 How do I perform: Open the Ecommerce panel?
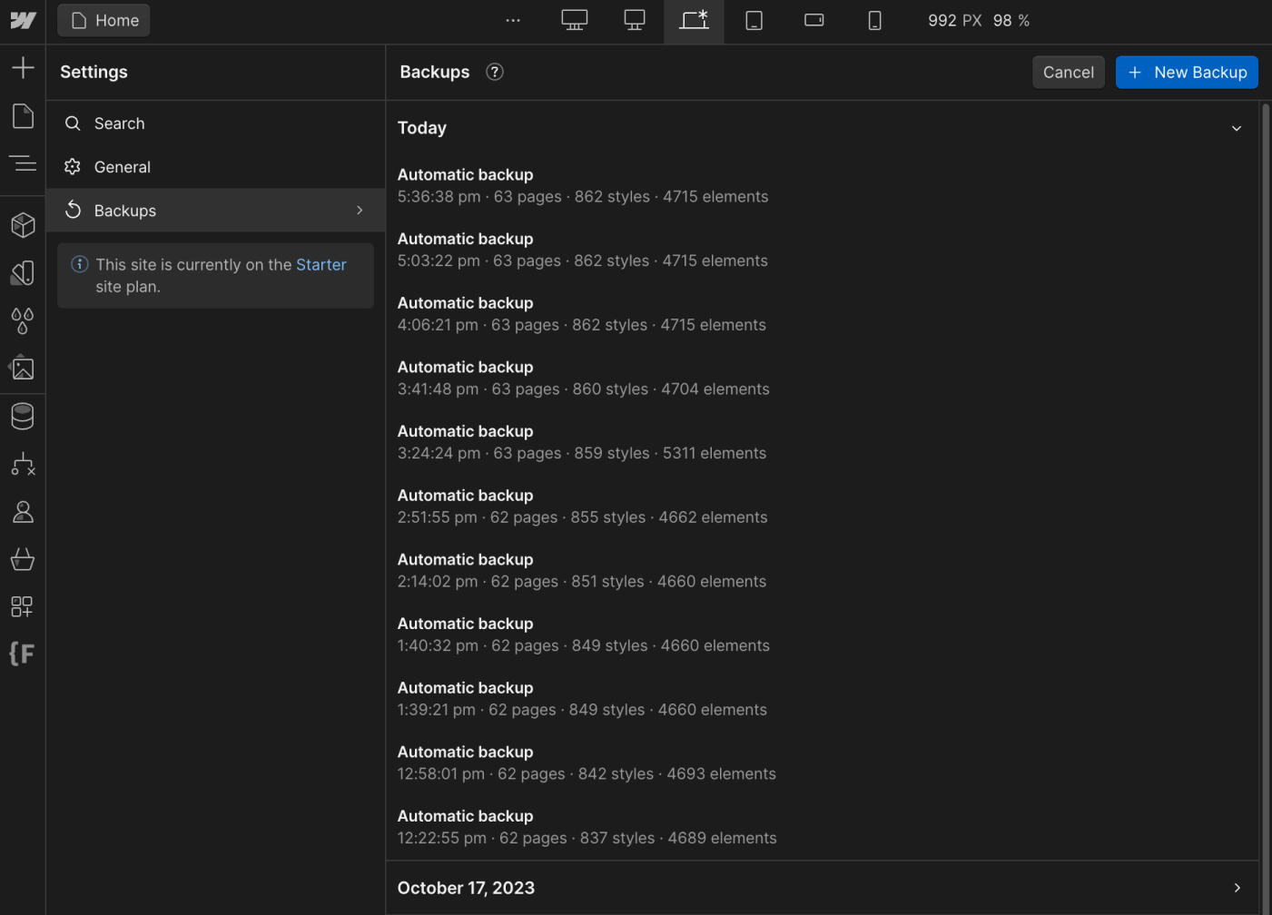(x=22, y=559)
